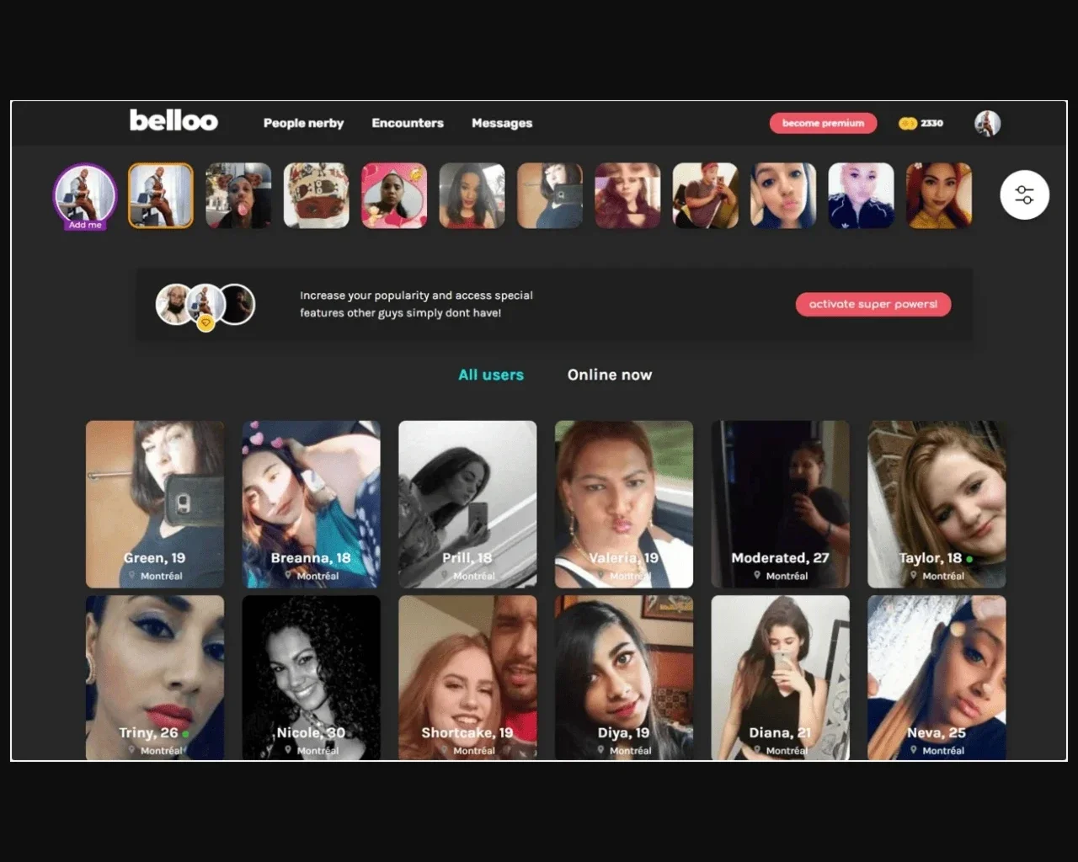
Task: Open the filter settings sliders icon
Action: point(1024,195)
